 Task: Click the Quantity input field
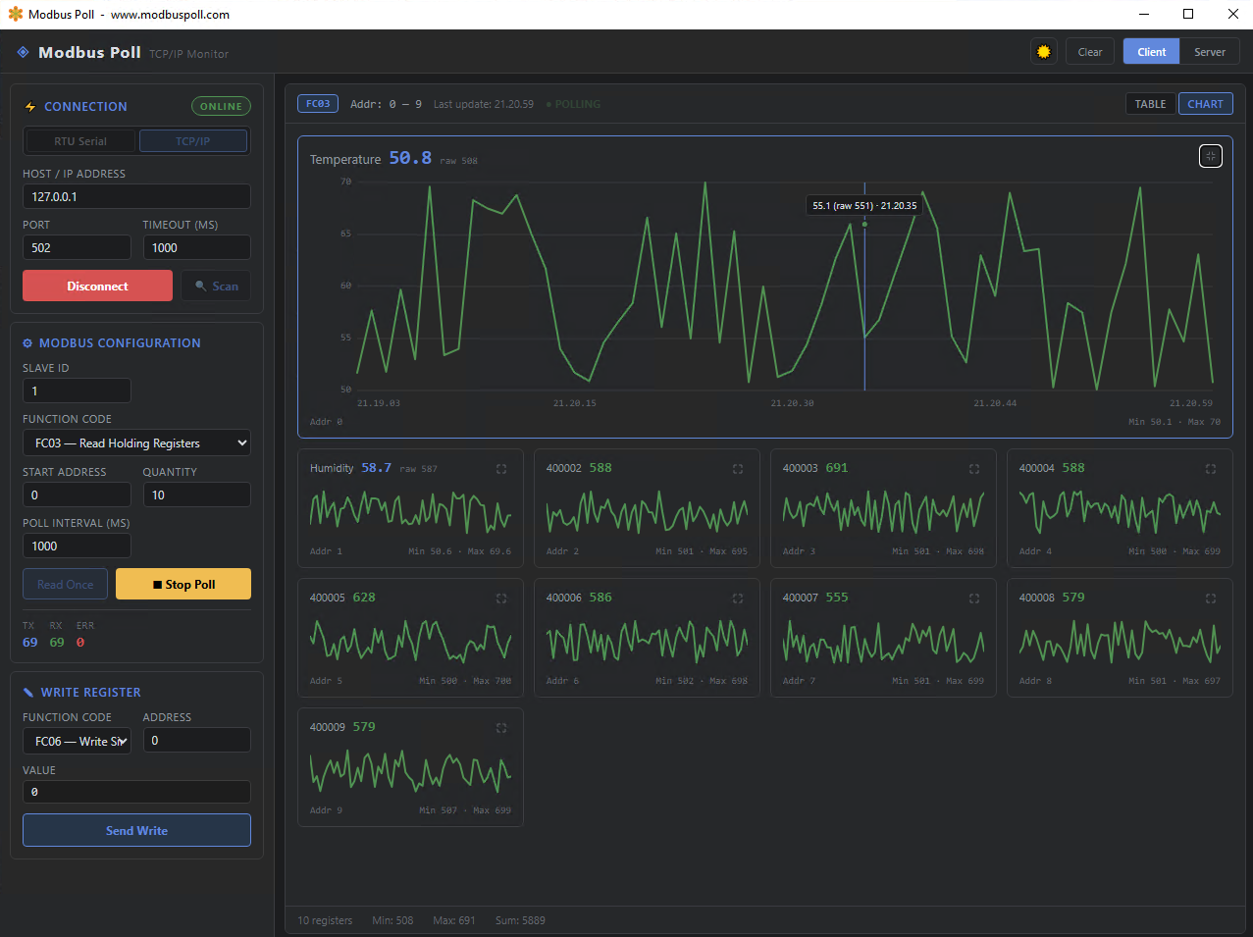click(196, 495)
